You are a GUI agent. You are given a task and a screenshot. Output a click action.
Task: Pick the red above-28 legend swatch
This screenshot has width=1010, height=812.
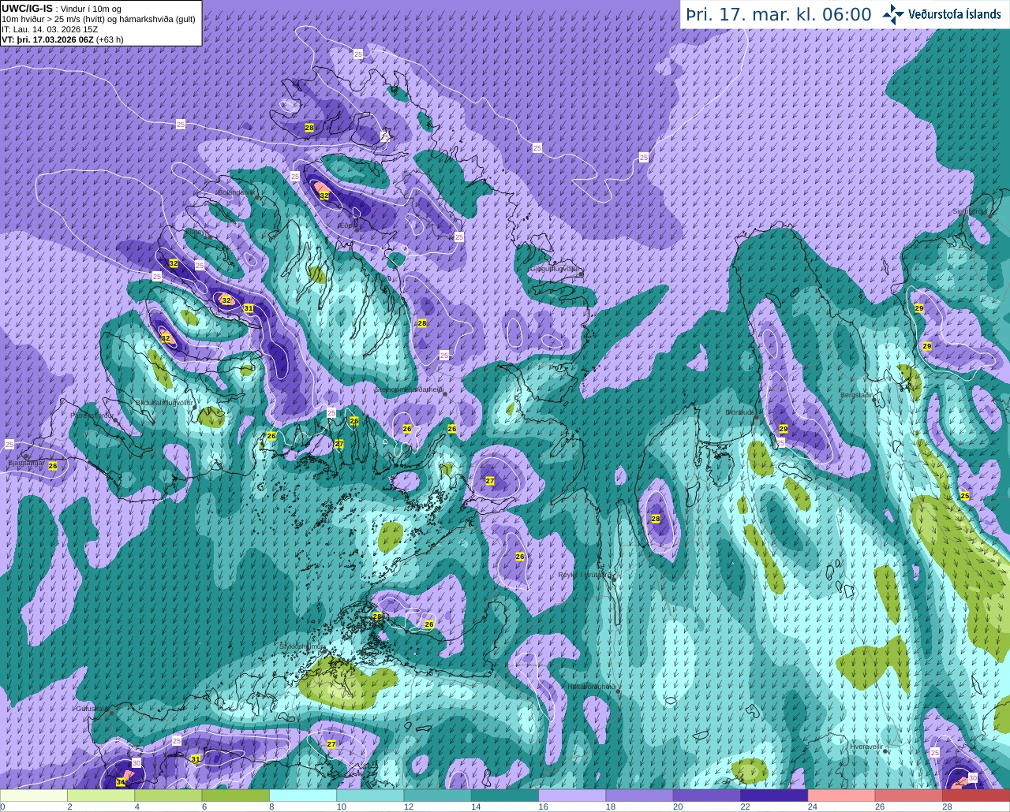(x=976, y=796)
